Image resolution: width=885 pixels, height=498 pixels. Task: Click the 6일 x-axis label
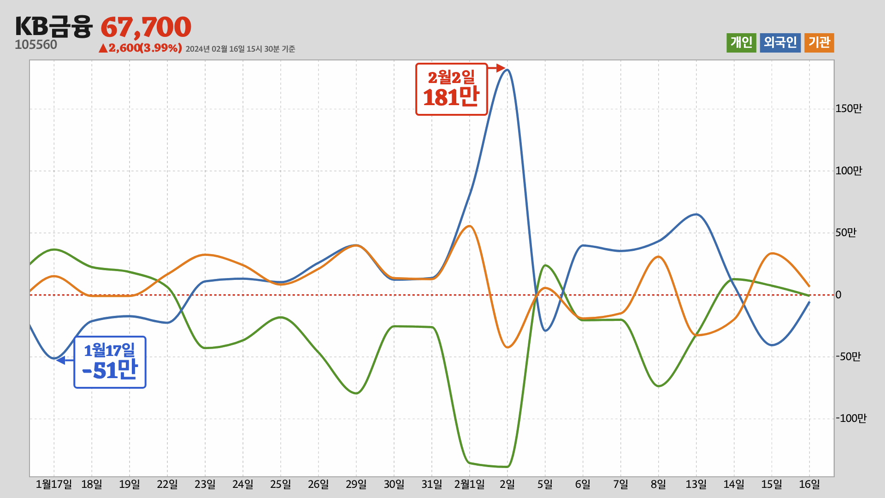[583, 485]
